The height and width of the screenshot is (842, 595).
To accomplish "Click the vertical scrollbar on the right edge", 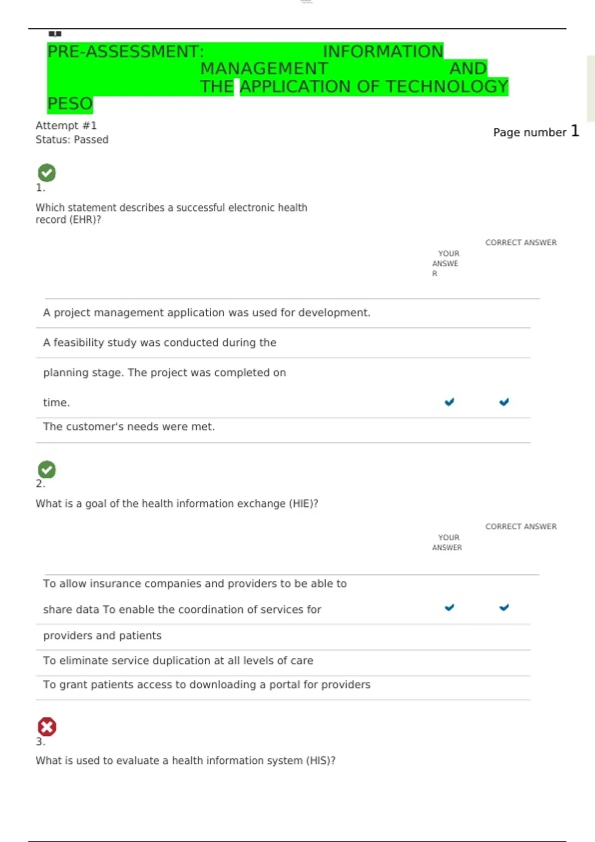I will pyautogui.click(x=590, y=89).
